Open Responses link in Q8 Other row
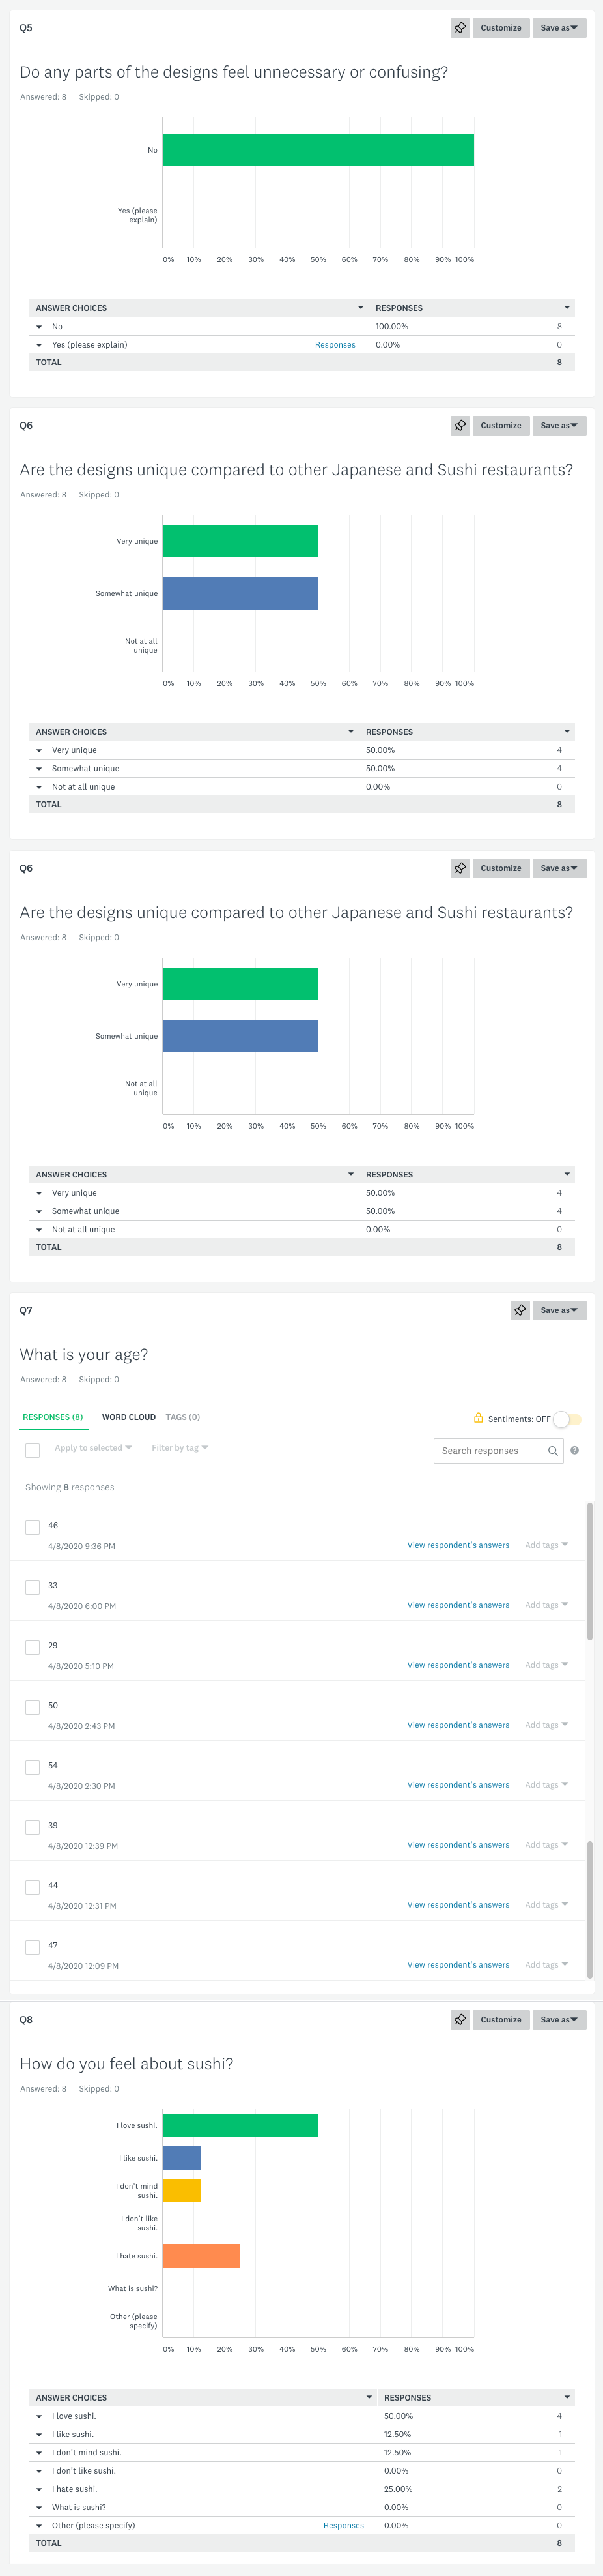Image resolution: width=603 pixels, height=2576 pixels. [x=343, y=2526]
